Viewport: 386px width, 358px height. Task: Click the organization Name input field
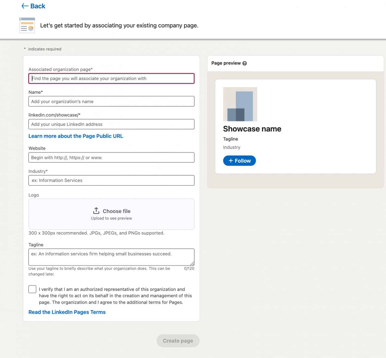[x=111, y=101]
